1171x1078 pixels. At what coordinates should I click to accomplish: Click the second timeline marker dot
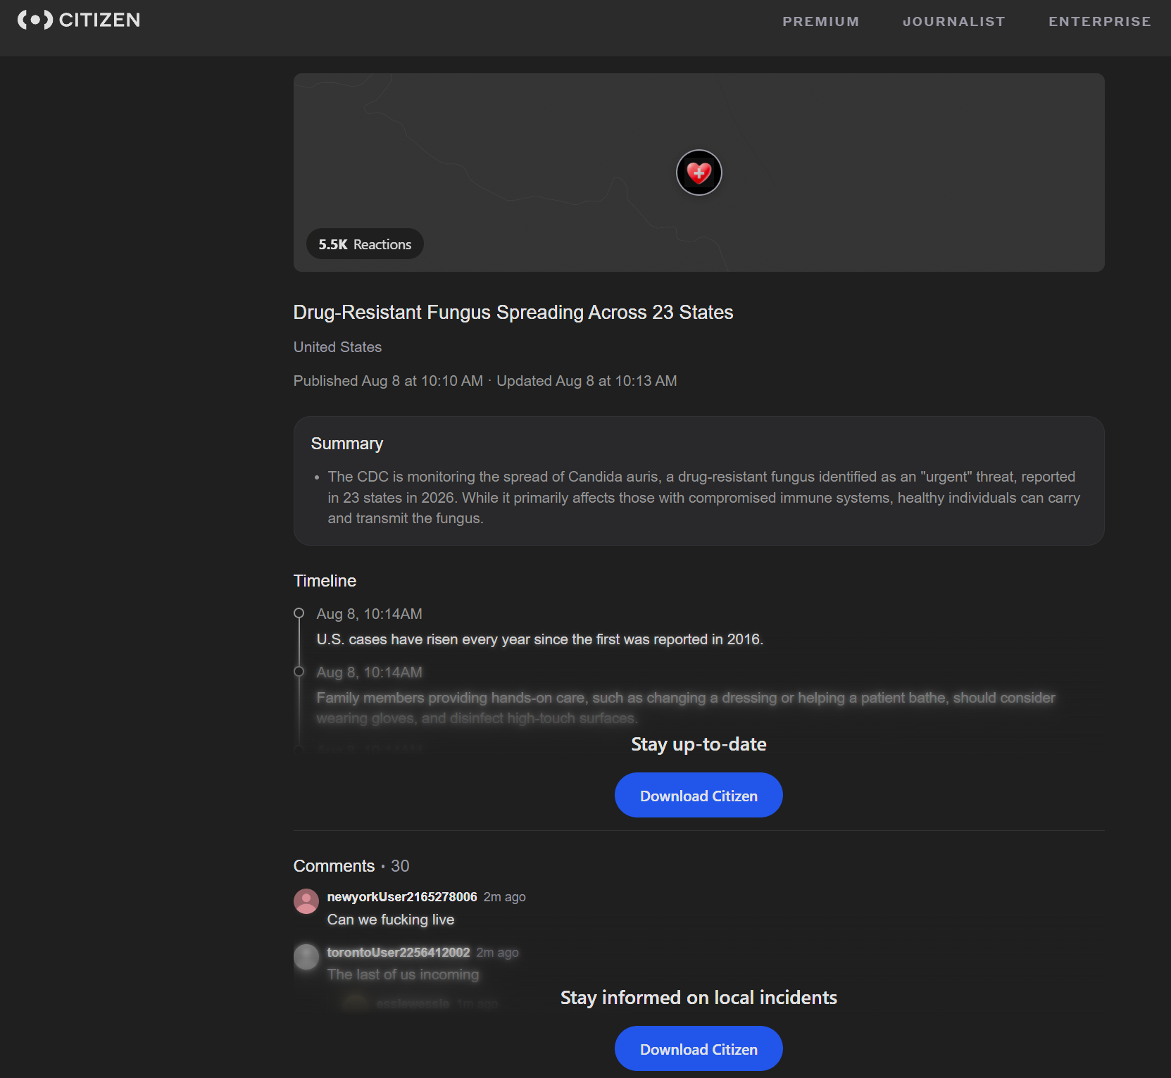pos(299,672)
